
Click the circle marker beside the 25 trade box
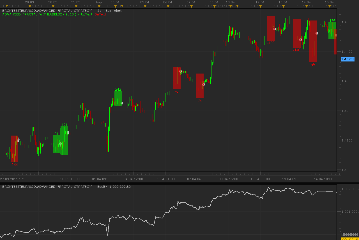point(203,84)
